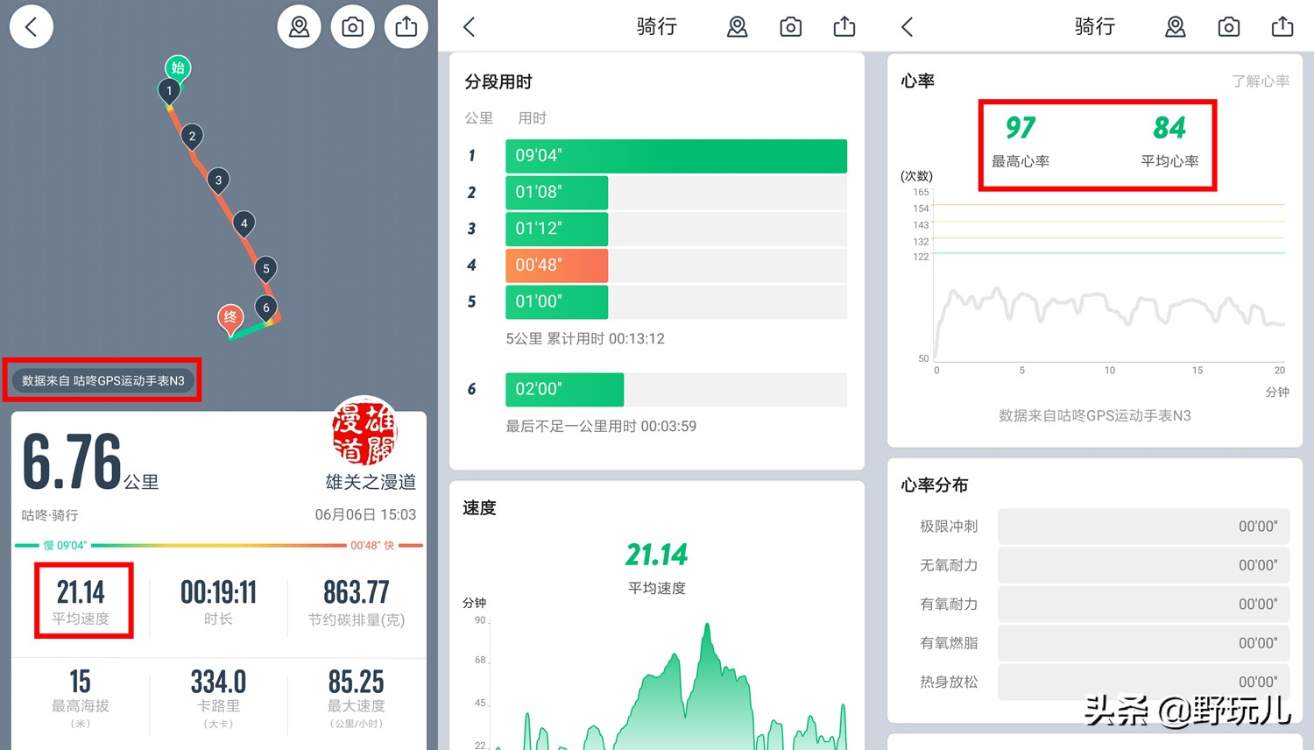1314x750 pixels.
Task: Click the back arrow on the heart rate screen
Action: [x=908, y=26]
